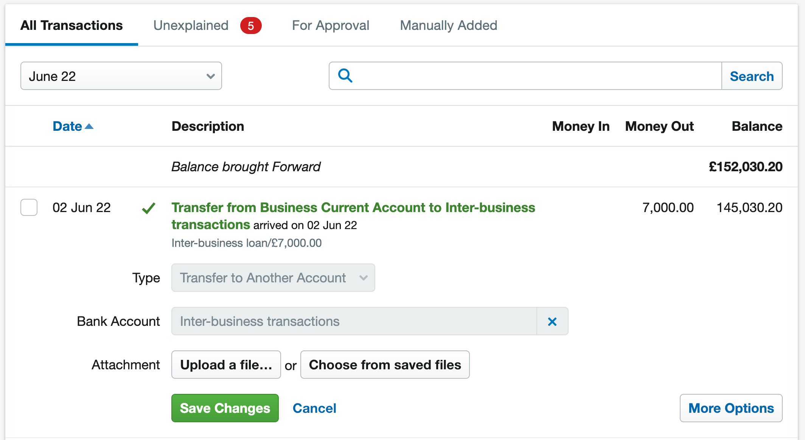Screen dimensions: 805x440
Task: Switch to the Unexplained tab
Action: pos(191,26)
